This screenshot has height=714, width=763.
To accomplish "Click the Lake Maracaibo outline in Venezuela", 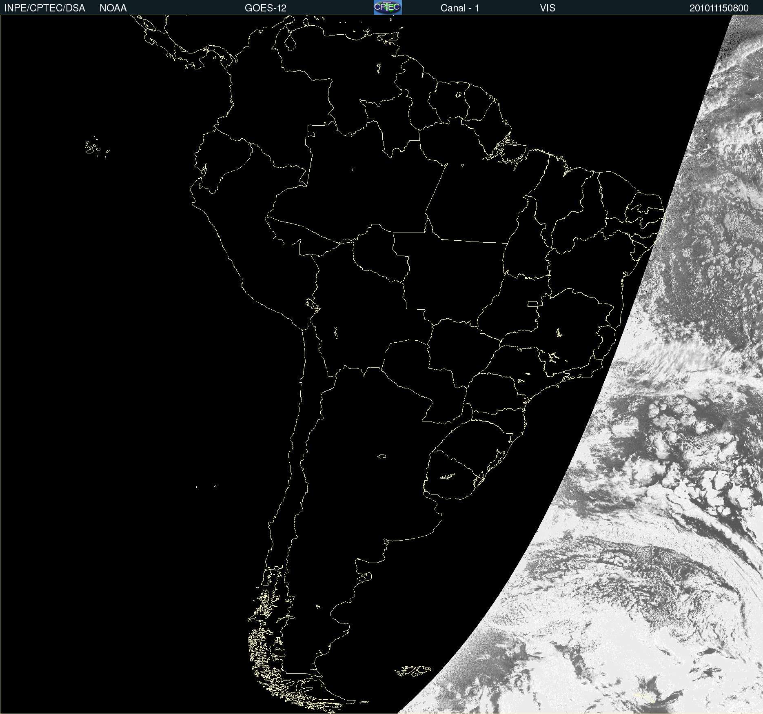I will coord(290,42).
